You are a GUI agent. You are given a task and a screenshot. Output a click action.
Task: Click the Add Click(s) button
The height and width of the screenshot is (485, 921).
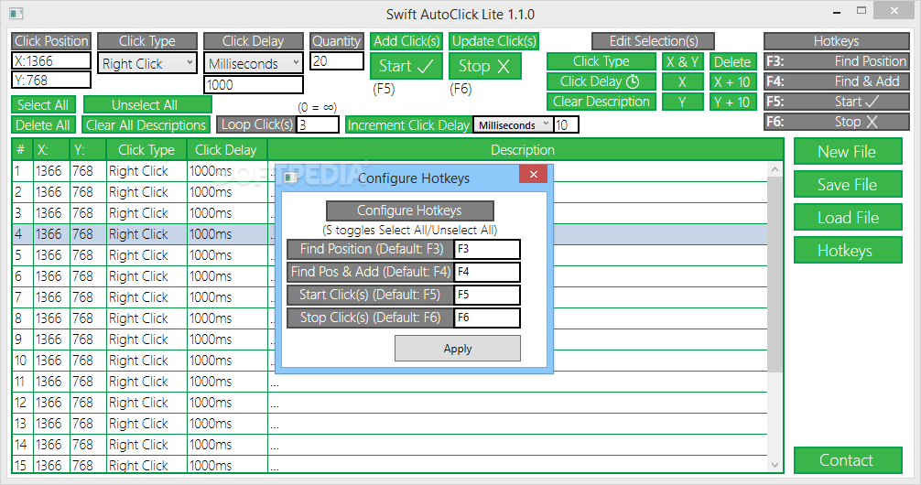pyautogui.click(x=406, y=41)
